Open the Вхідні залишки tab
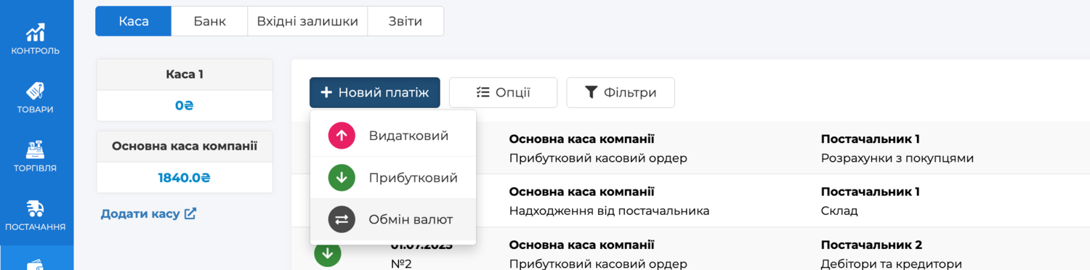The width and height of the screenshot is (1090, 270). click(307, 21)
